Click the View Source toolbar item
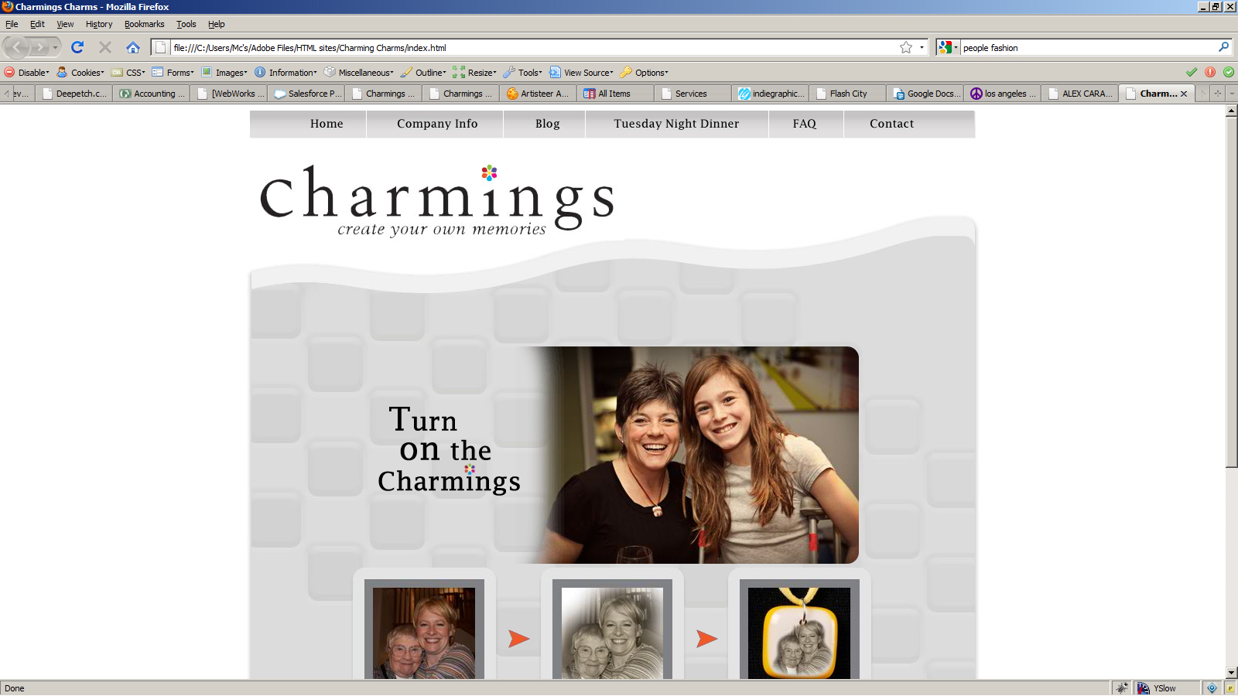The height and width of the screenshot is (696, 1238). 582,73
